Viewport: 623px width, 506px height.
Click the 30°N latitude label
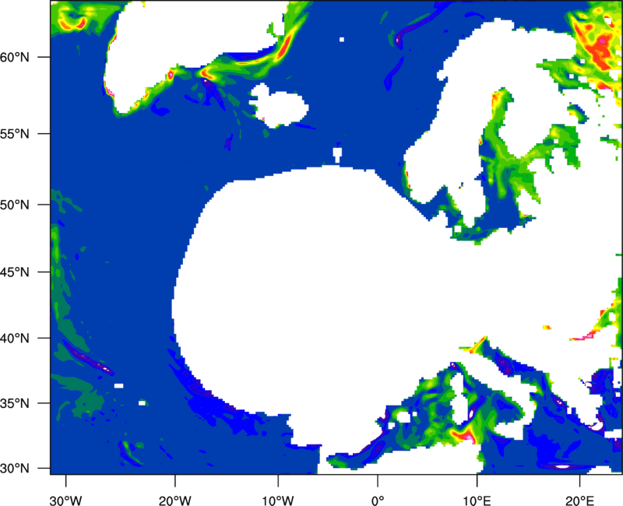(x=15, y=469)
